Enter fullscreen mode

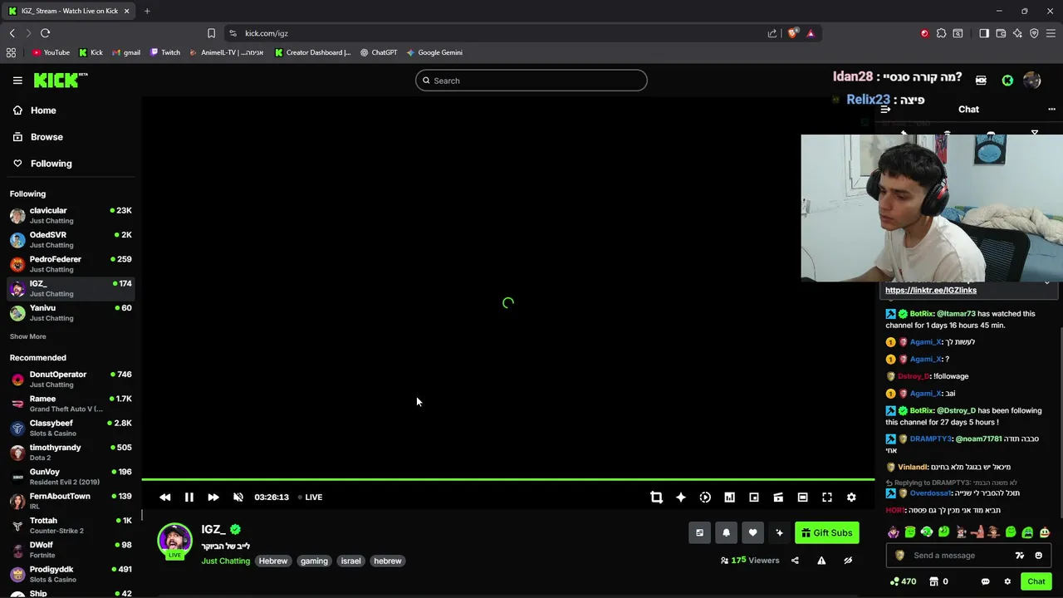(x=827, y=497)
